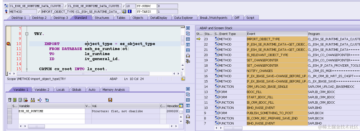Click the variables table horizontal scrollbar thumb
This screenshot has height=131, width=360.
pyautogui.click(x=36, y=126)
